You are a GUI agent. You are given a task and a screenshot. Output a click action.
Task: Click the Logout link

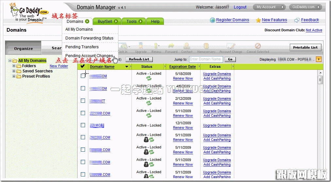(x=240, y=7)
